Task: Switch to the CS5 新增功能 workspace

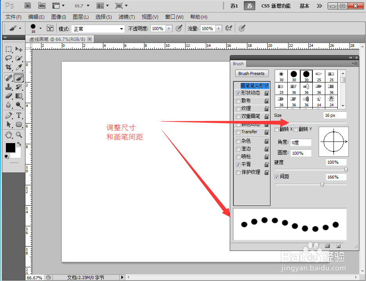Action: (x=276, y=6)
